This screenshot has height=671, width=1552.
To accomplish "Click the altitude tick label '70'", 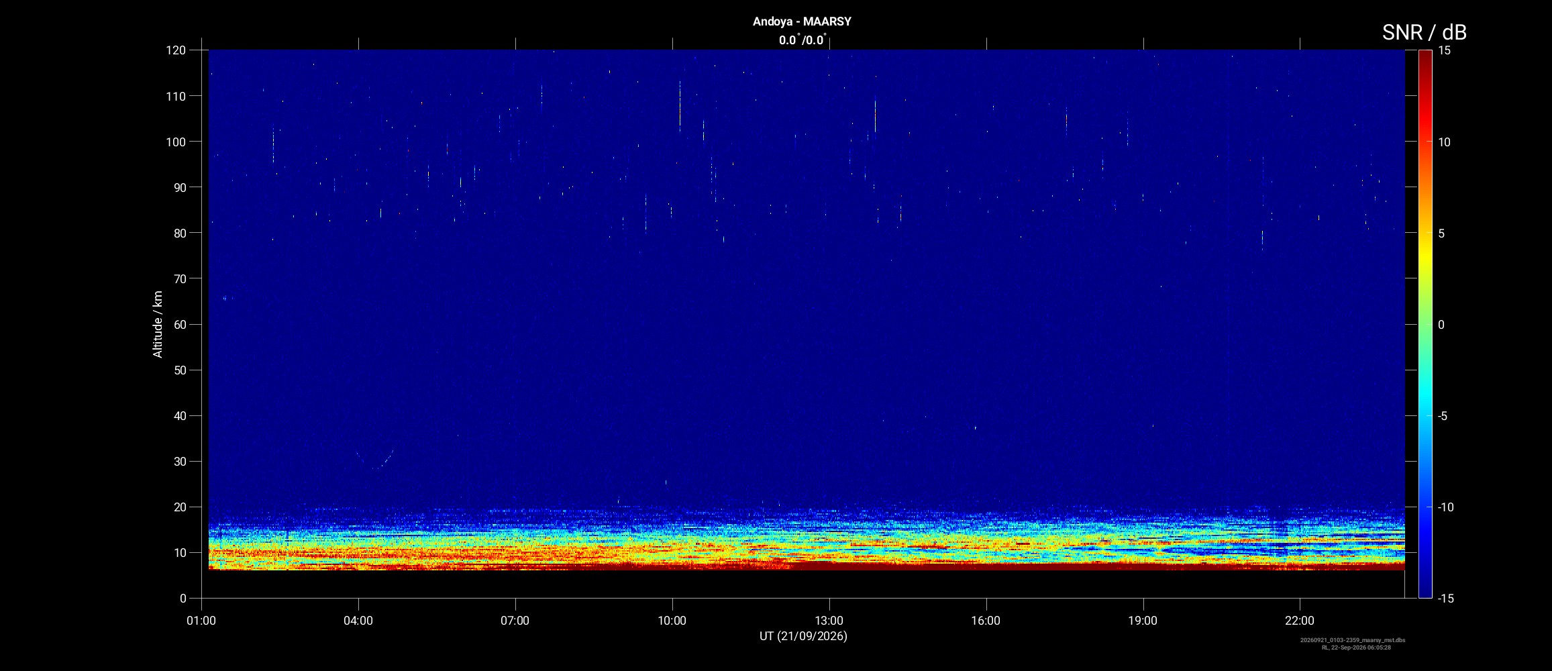I will tap(180, 278).
